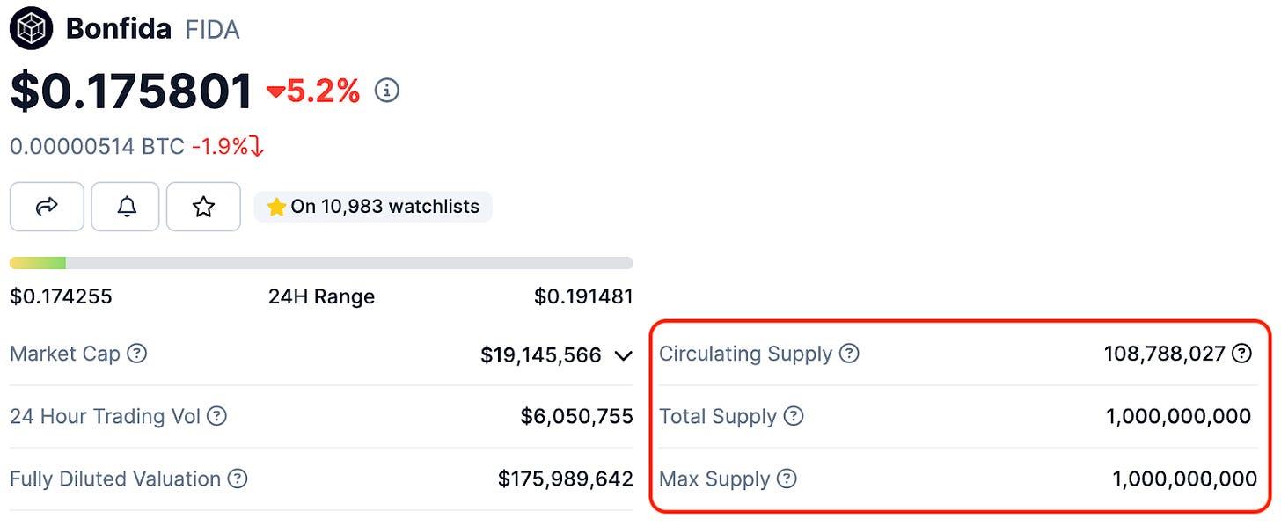Click the bell alert button
This screenshot has width=1281, height=526.
pos(126,207)
